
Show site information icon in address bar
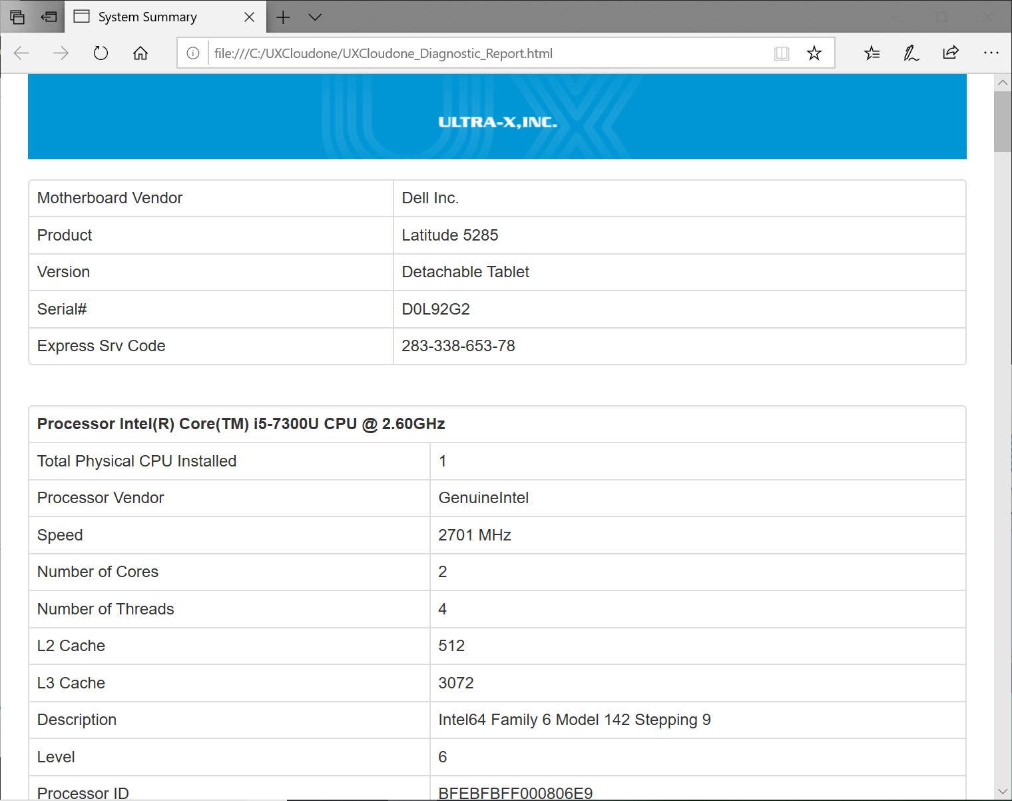pos(193,53)
